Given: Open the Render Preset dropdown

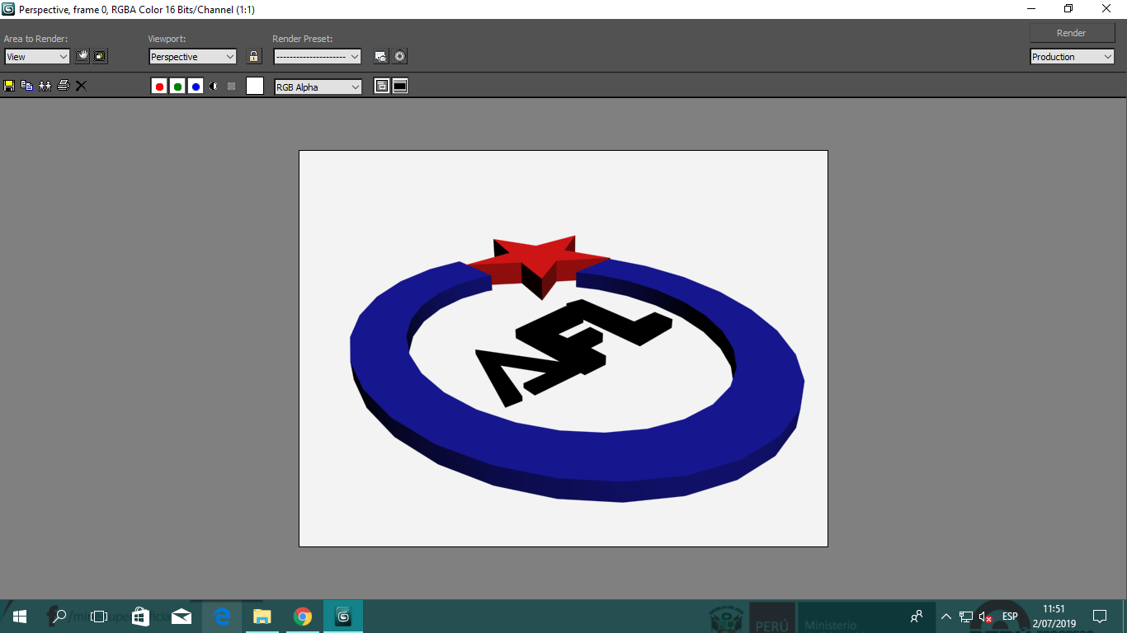Looking at the screenshot, I should click(x=318, y=57).
